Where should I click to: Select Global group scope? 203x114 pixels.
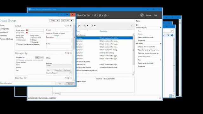pyautogui.click(x=31, y=40)
